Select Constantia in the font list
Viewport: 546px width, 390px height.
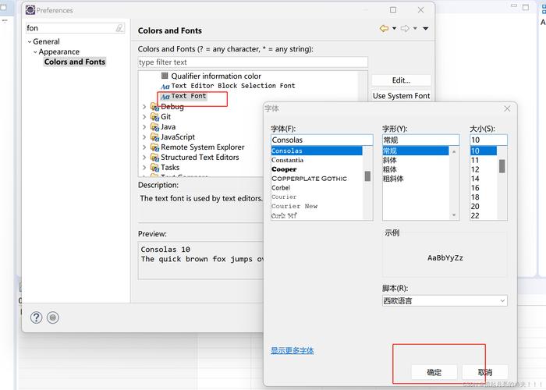(287, 160)
